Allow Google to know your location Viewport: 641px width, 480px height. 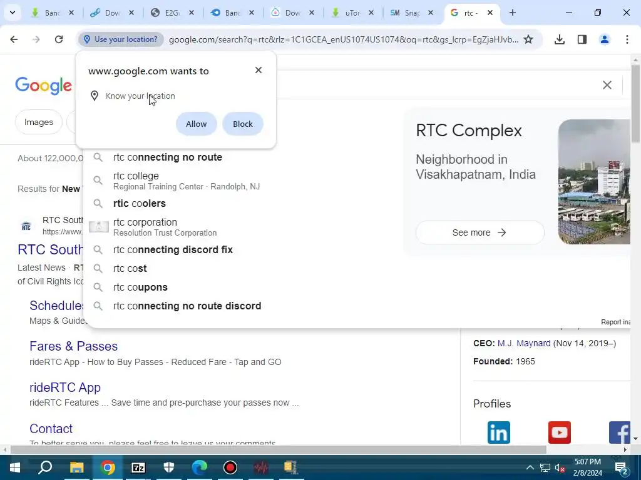pyautogui.click(x=196, y=124)
